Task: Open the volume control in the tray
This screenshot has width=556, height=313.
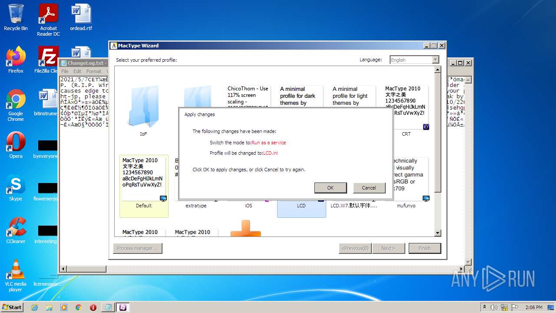Action: [494, 307]
